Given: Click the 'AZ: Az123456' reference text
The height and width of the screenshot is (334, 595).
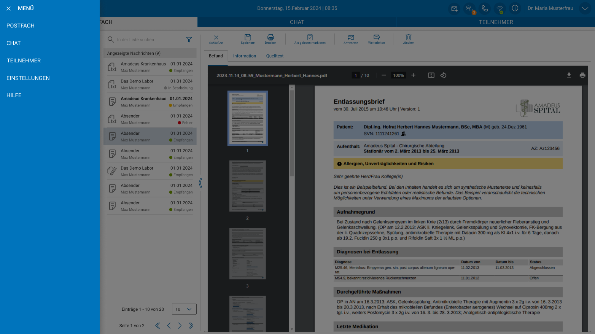Looking at the screenshot, I should pos(545,148).
